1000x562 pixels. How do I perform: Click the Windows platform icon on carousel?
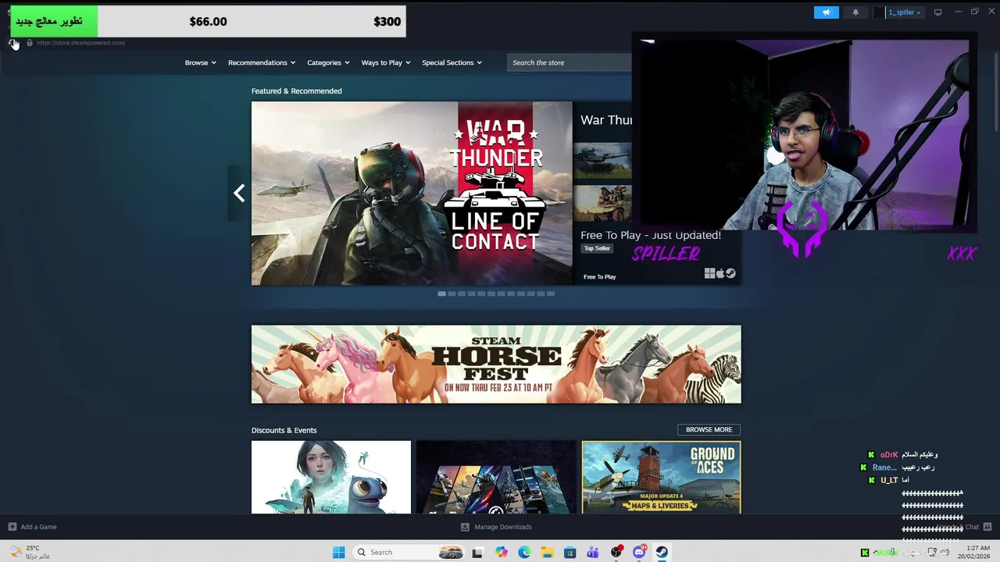(709, 273)
